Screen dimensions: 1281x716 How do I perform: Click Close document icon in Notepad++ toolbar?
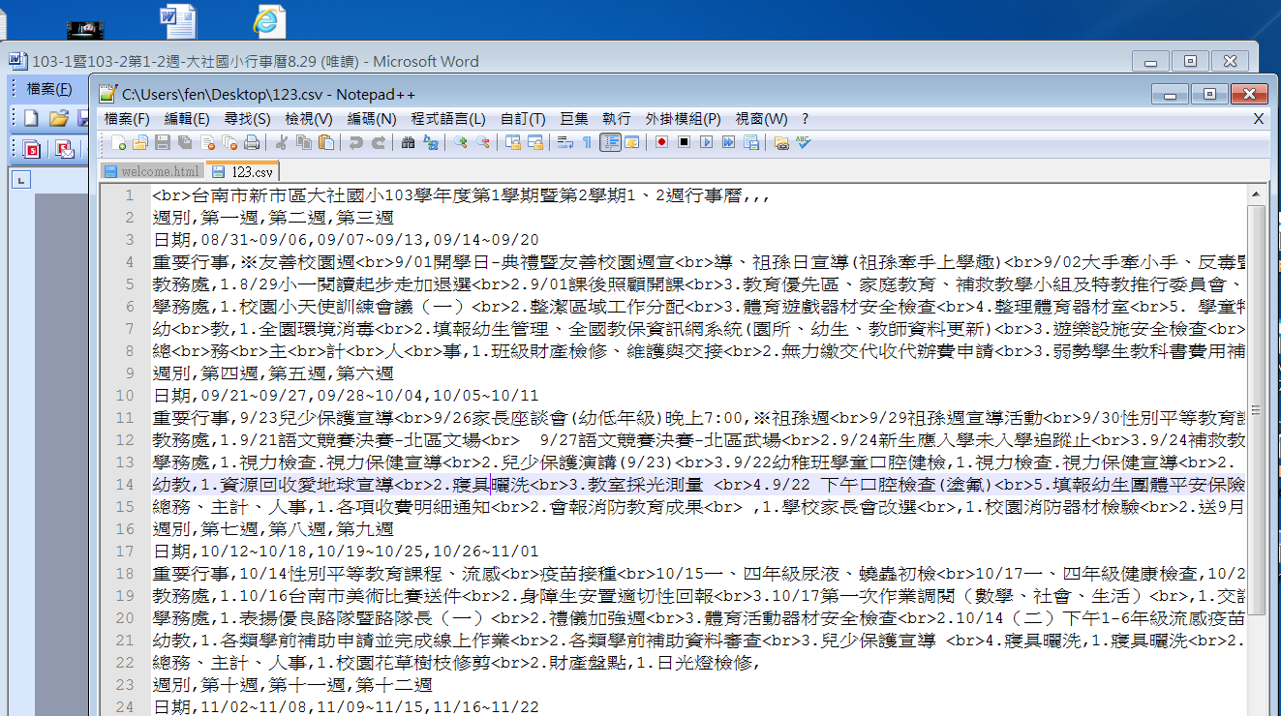coord(207,142)
